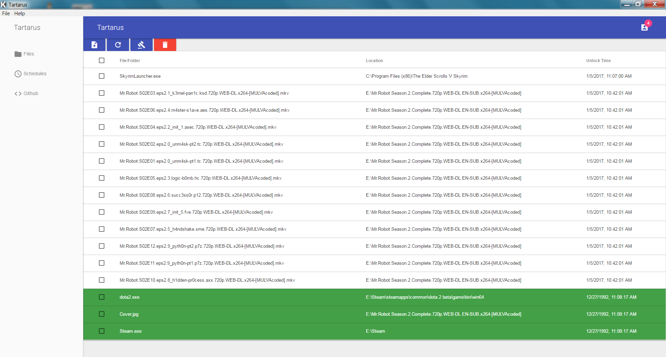Check the Mr.Robot S02E01 row checkbox
This screenshot has height=357, width=666.
click(102, 161)
